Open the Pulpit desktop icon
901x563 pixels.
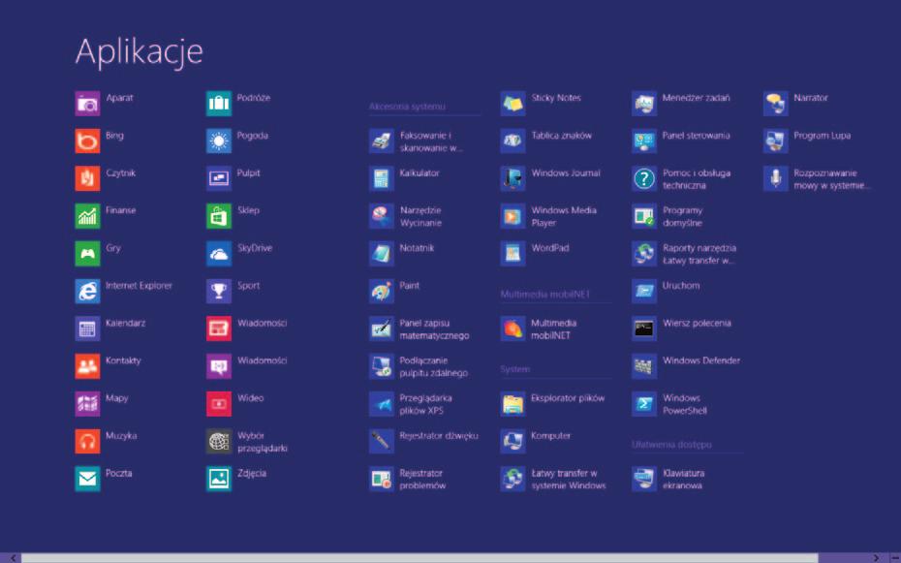[x=219, y=178]
